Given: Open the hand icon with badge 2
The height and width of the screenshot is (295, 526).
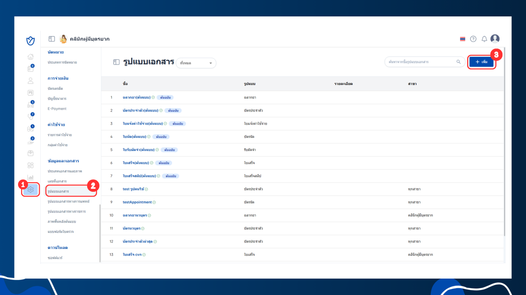Looking at the screenshot, I should point(30,141).
